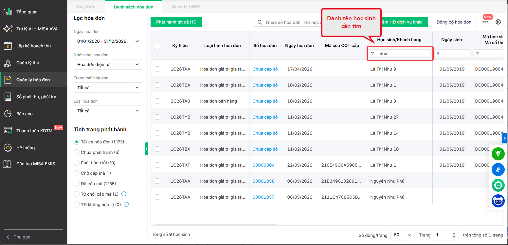Screen dimensions: 508x245
Task: Open the Trợ lý AI - MISA AVA sparkle icon
Action: [8, 29]
